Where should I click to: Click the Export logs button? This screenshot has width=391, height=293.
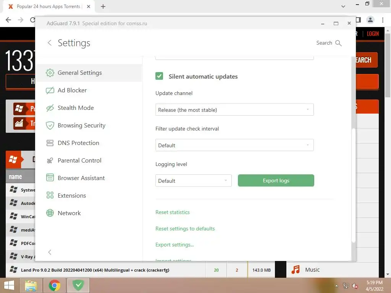click(276, 180)
